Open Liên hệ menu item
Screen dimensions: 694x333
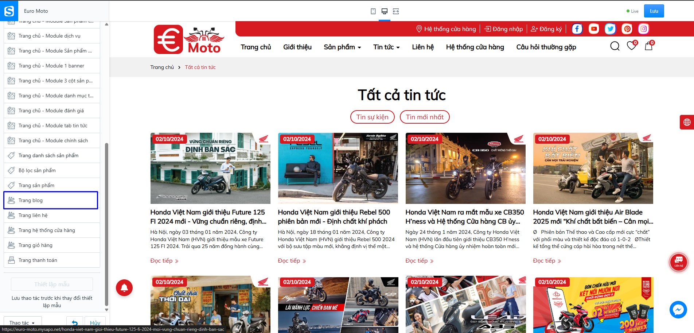[423, 47]
